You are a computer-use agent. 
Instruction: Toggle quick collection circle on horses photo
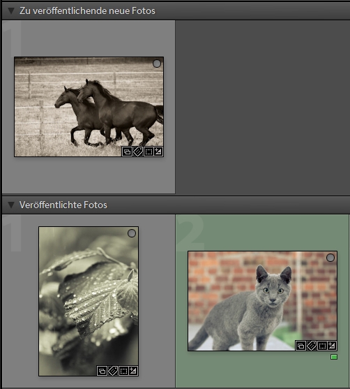click(157, 64)
